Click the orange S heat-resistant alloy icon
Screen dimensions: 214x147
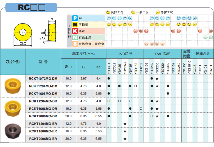pyautogui.click(x=75, y=44)
